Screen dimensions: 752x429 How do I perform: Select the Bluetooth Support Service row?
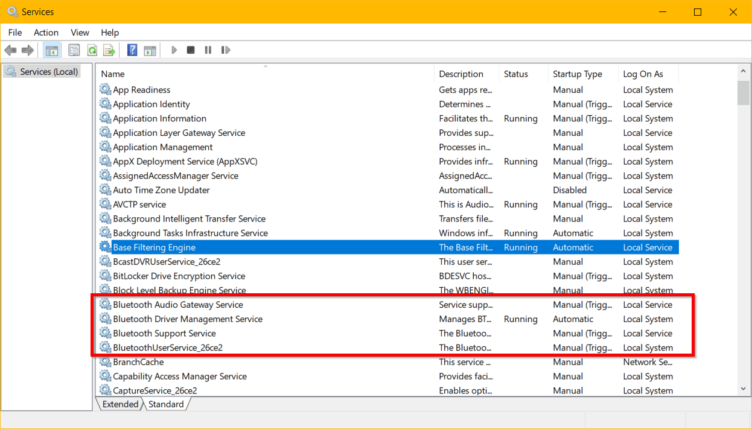tap(165, 333)
